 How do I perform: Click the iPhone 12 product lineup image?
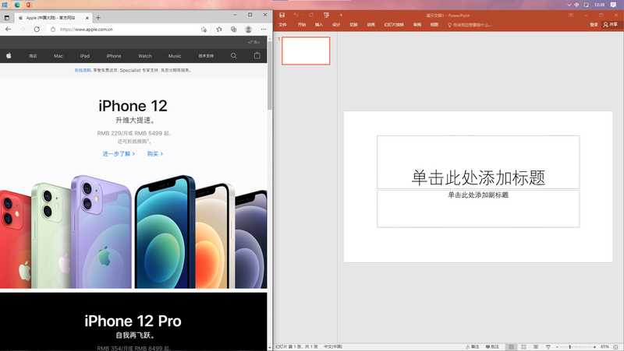pos(133,231)
